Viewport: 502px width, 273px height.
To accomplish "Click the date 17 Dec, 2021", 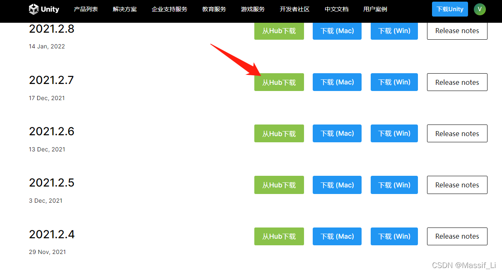I will (47, 98).
